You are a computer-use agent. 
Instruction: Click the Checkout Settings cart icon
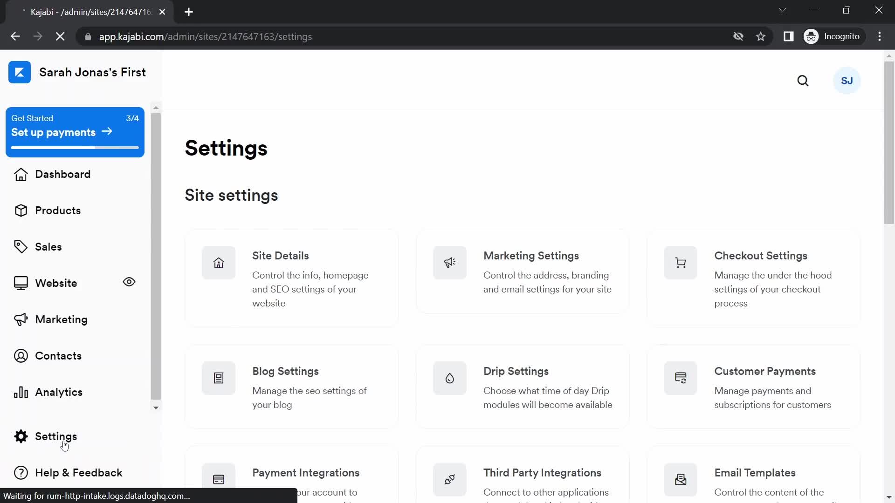point(681,263)
